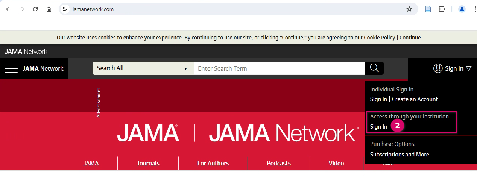Click the Create an Account link
Viewport: 477px width, 179px height.
point(415,99)
